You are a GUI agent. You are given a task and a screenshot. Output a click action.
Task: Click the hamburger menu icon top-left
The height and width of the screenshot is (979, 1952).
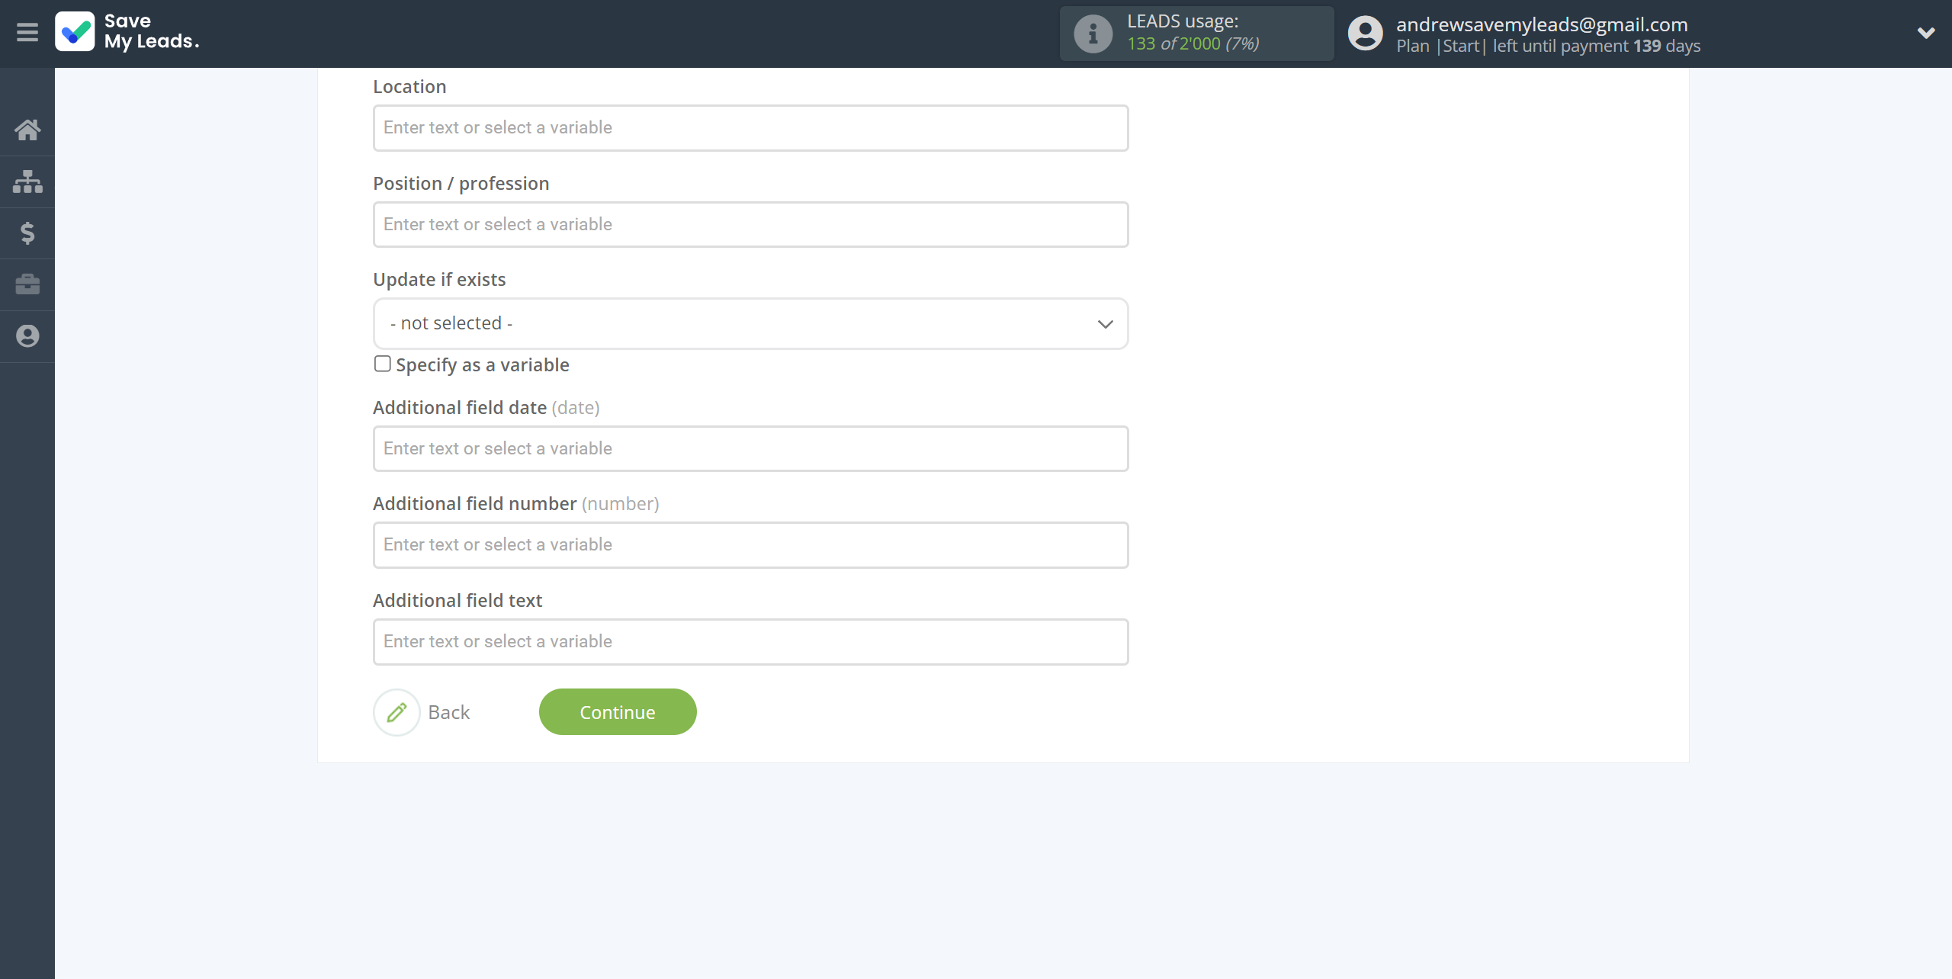point(27,33)
